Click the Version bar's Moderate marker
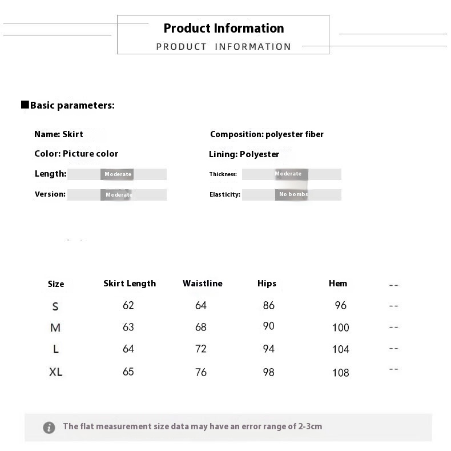The height and width of the screenshot is (451, 451). [117, 195]
